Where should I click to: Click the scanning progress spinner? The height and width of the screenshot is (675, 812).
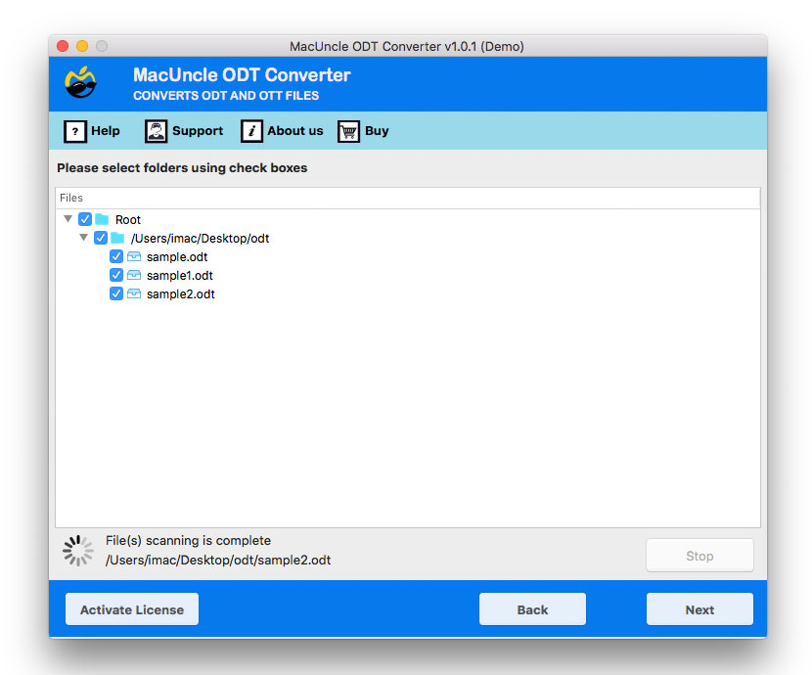(x=77, y=550)
